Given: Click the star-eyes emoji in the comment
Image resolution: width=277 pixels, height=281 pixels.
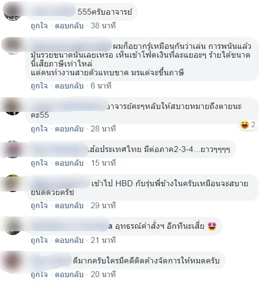Looking at the screenshot, I should [212, 226].
